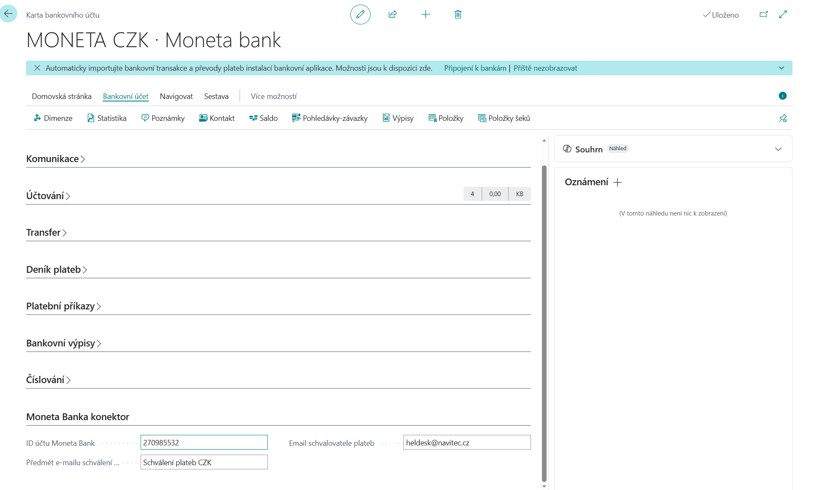The width and height of the screenshot is (827, 490).
Task: Click the info circle icon
Action: click(x=782, y=96)
